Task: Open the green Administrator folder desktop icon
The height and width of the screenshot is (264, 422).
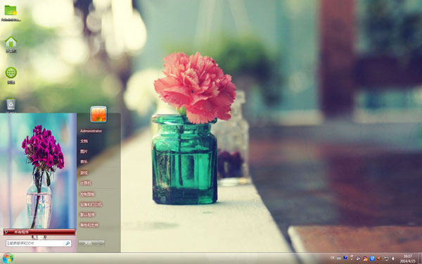Action: pyautogui.click(x=11, y=13)
